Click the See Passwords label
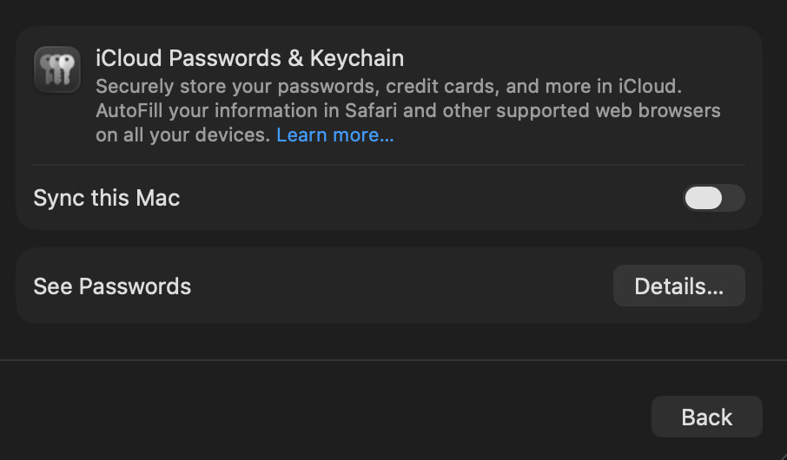Viewport: 787px width, 460px height. [x=112, y=286]
